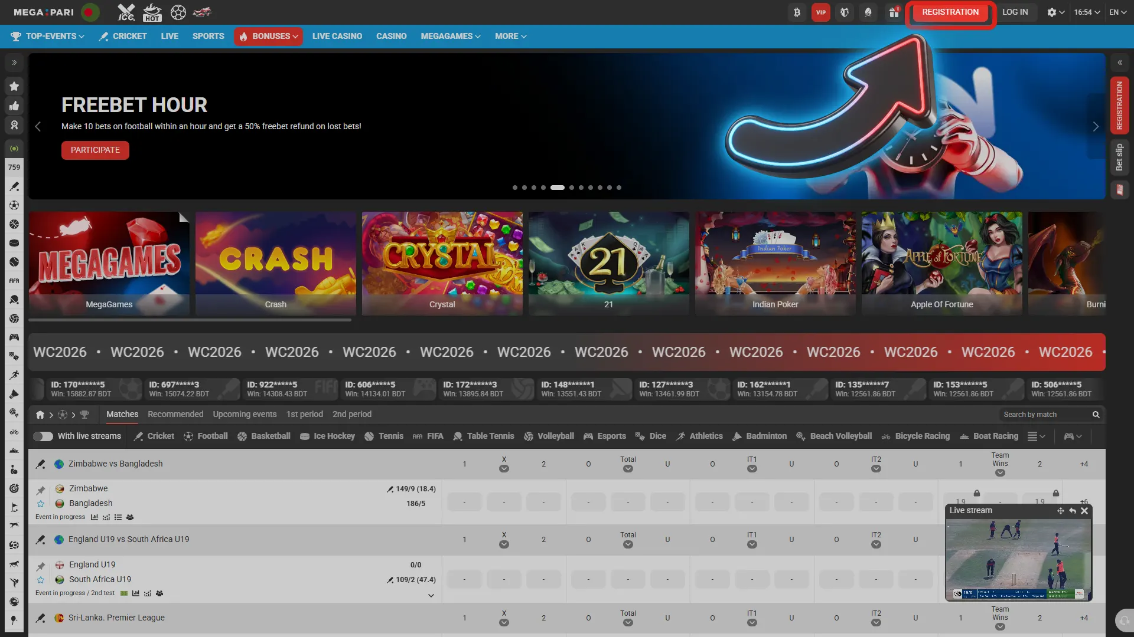Expand the TOP-EVENTS menu

(48, 37)
